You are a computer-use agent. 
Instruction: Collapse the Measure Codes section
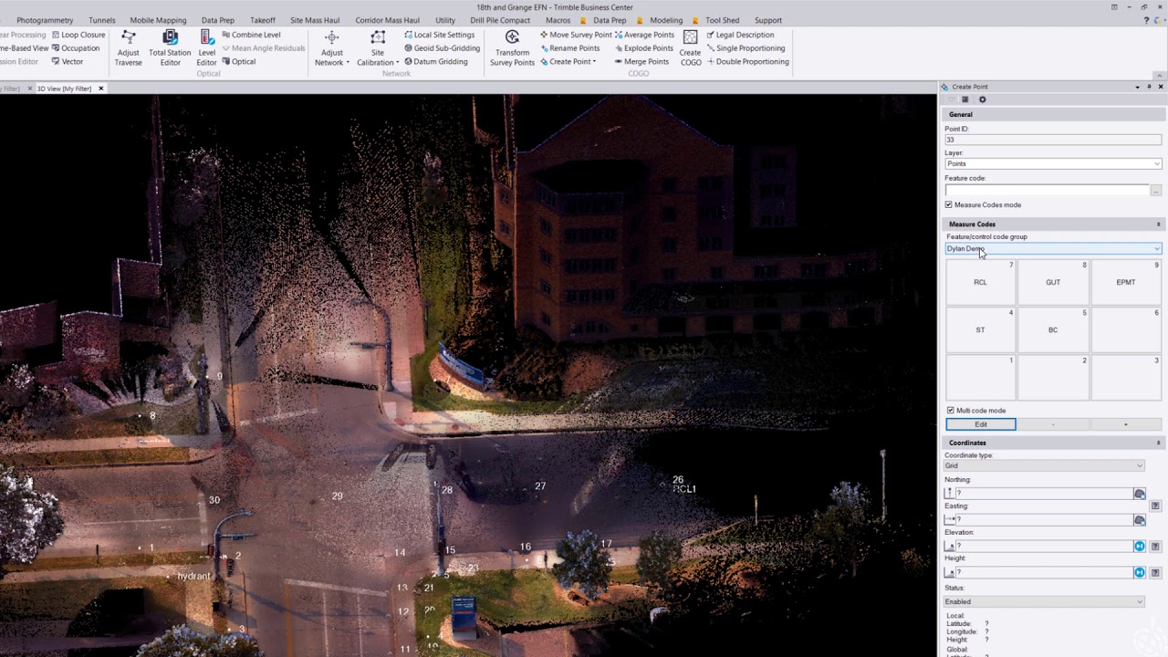point(1158,224)
